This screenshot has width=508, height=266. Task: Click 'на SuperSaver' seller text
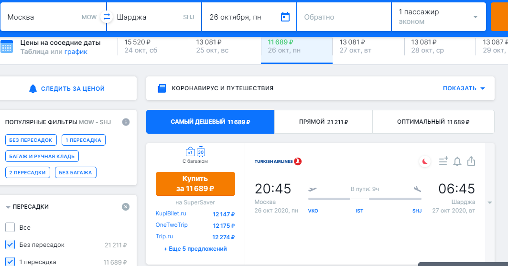click(x=195, y=202)
